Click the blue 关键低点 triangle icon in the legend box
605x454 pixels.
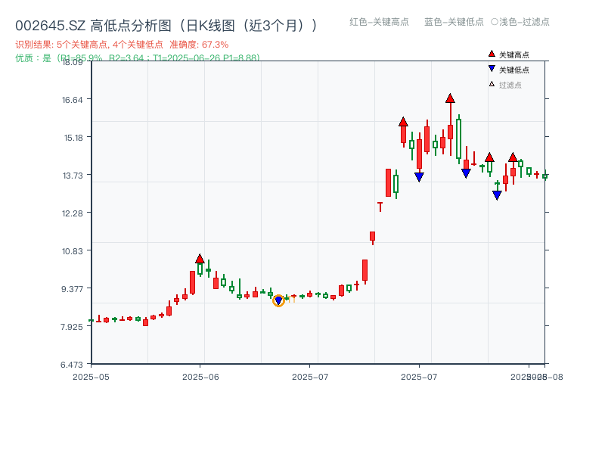tap(491, 69)
